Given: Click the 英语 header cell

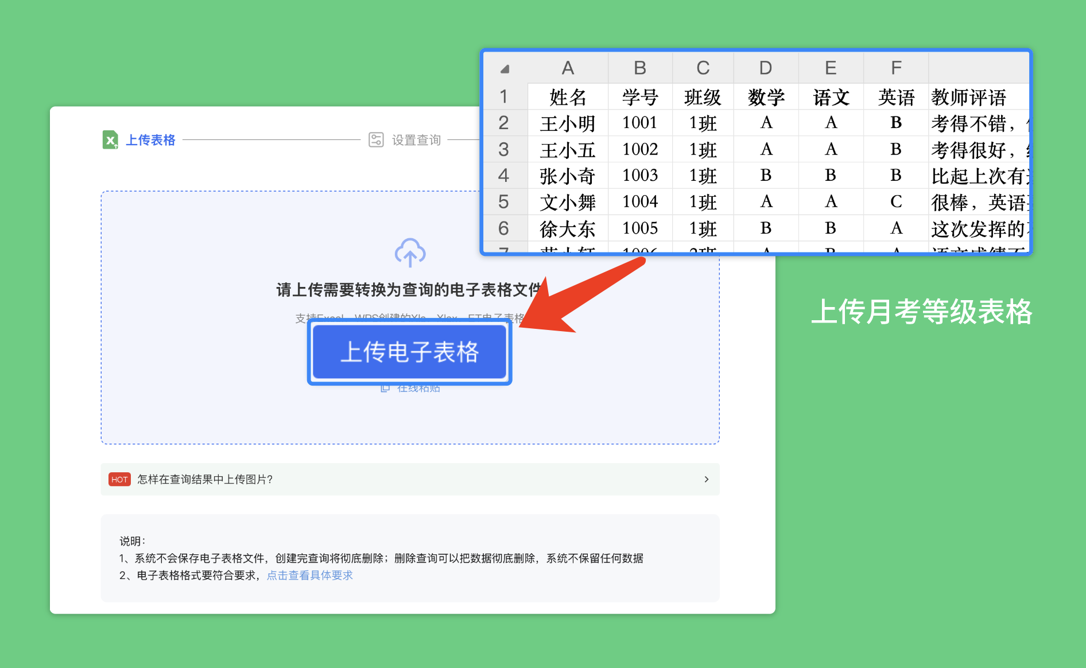Looking at the screenshot, I should pyautogui.click(x=896, y=97).
